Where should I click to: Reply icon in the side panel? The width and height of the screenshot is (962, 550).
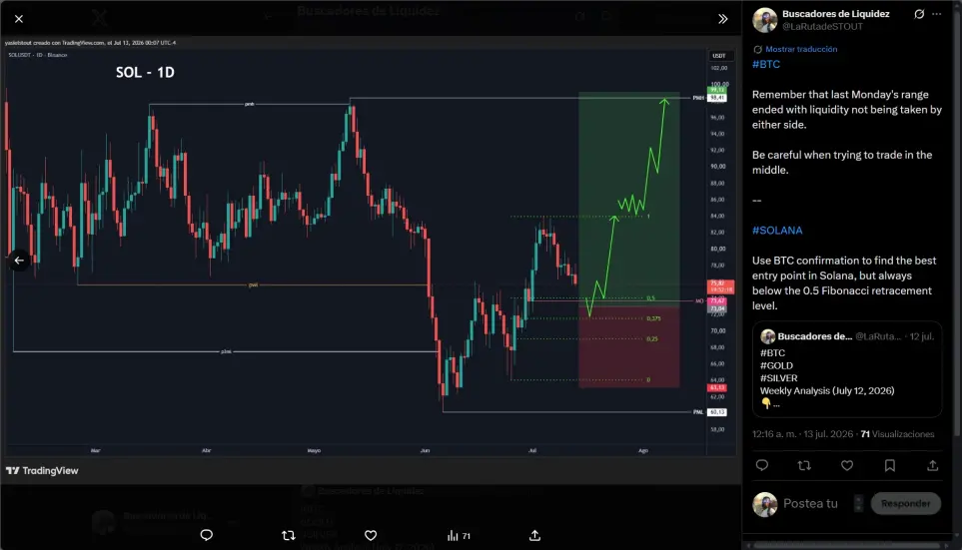[x=762, y=465]
